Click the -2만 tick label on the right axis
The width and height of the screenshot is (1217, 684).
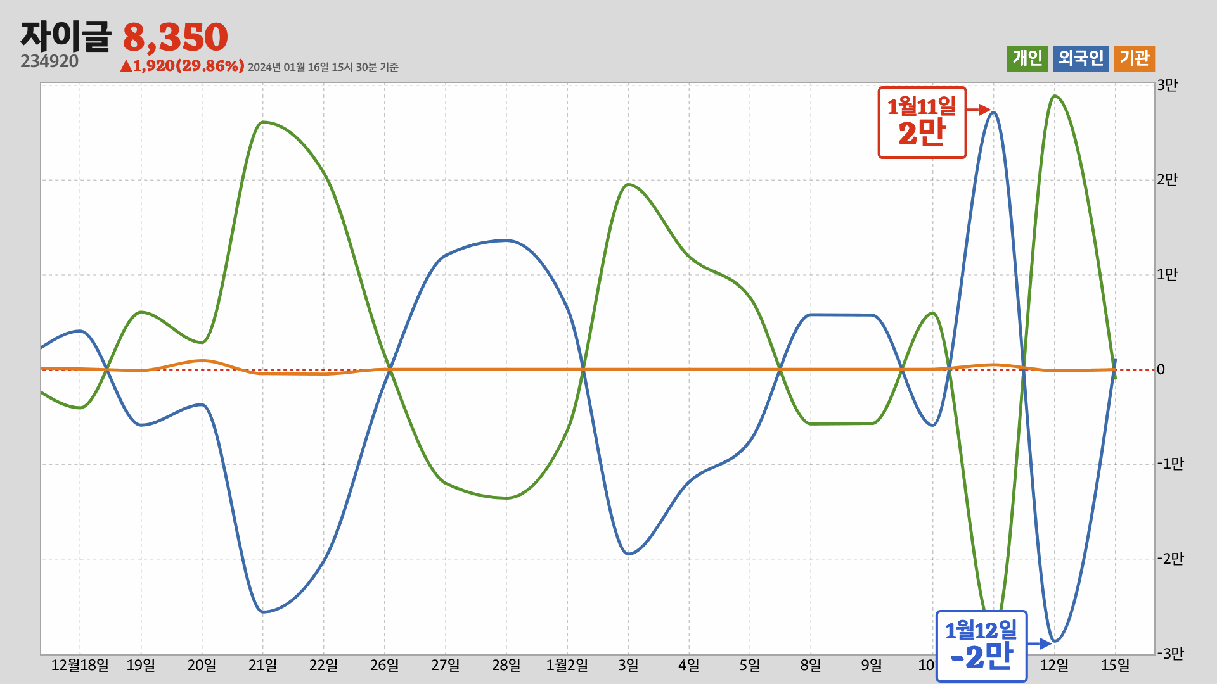1170,559
